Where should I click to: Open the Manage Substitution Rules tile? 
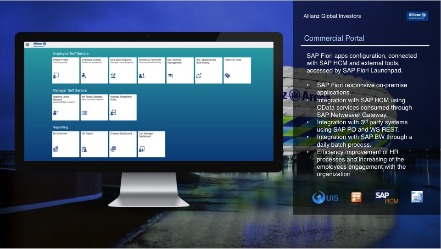pyautogui.click(x=123, y=107)
